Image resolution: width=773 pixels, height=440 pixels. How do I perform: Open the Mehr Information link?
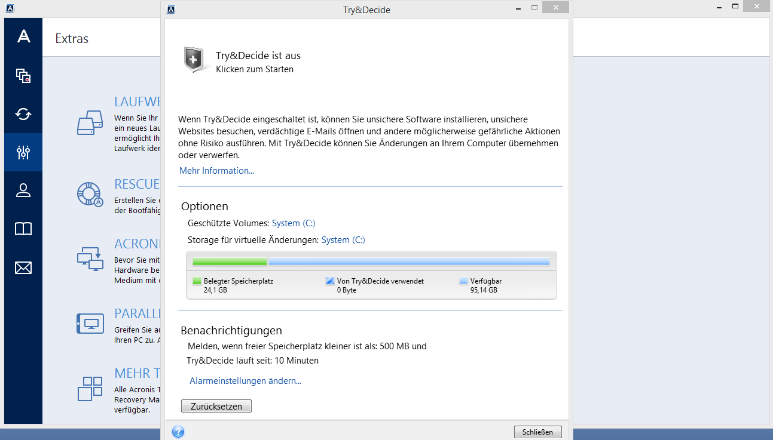pos(216,171)
